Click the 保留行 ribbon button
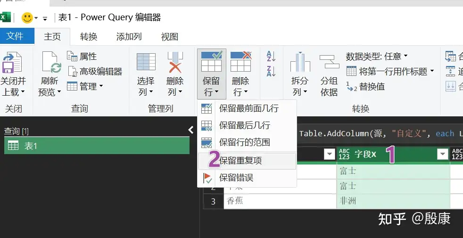The height and width of the screenshot is (238, 463). [x=211, y=74]
